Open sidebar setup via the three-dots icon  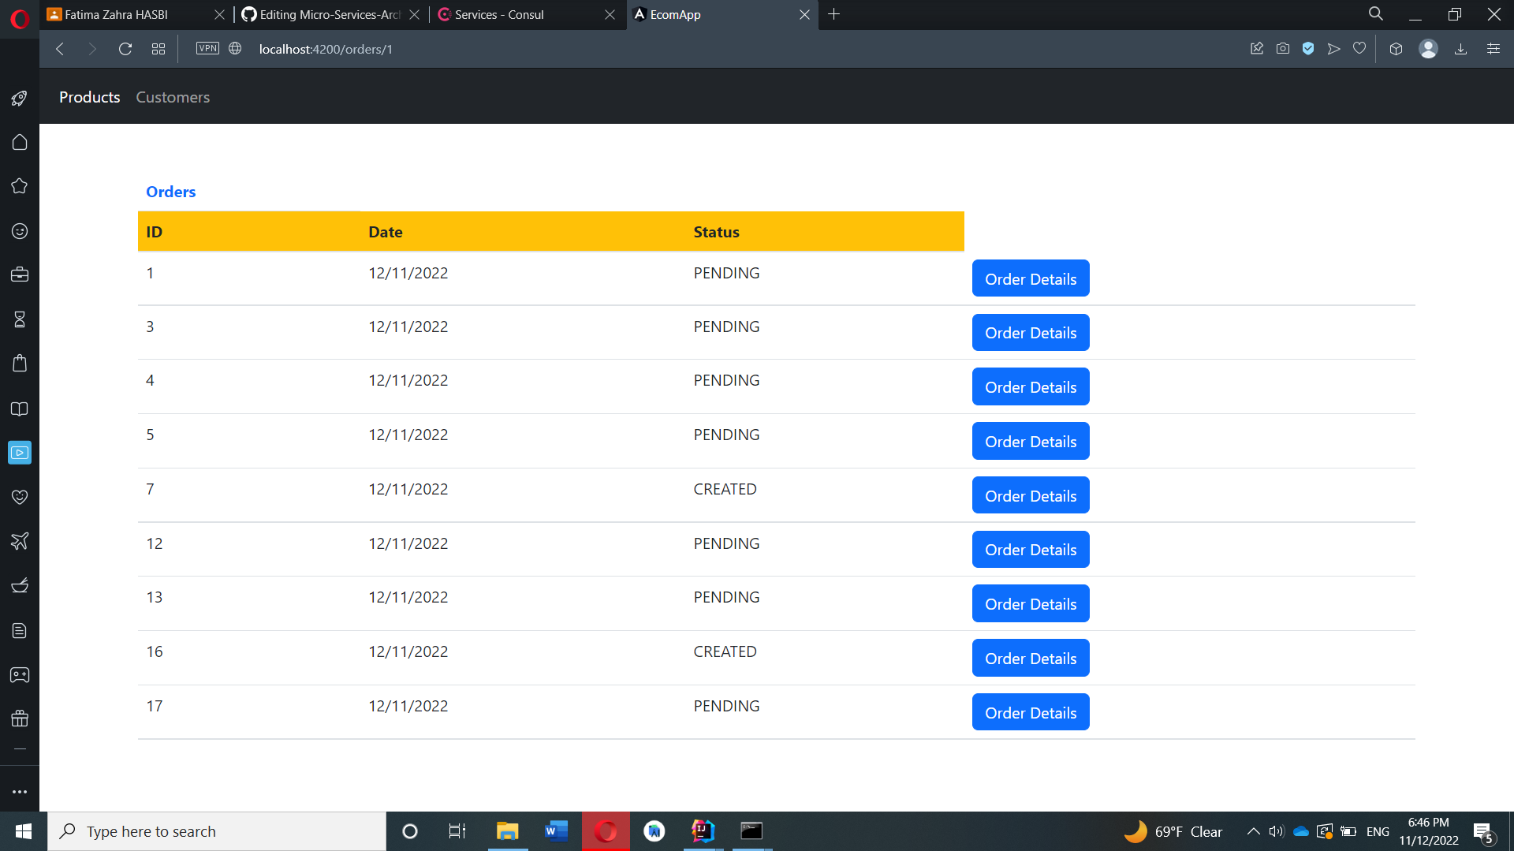point(20,791)
